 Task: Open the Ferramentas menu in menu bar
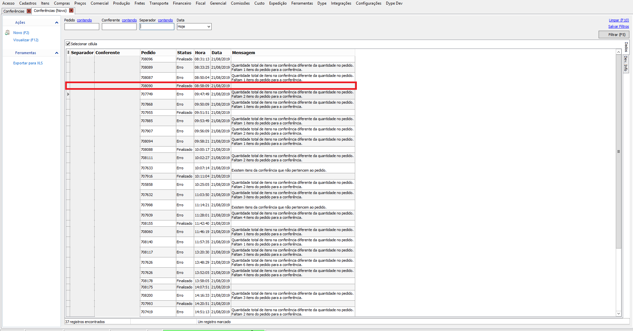[302, 3]
